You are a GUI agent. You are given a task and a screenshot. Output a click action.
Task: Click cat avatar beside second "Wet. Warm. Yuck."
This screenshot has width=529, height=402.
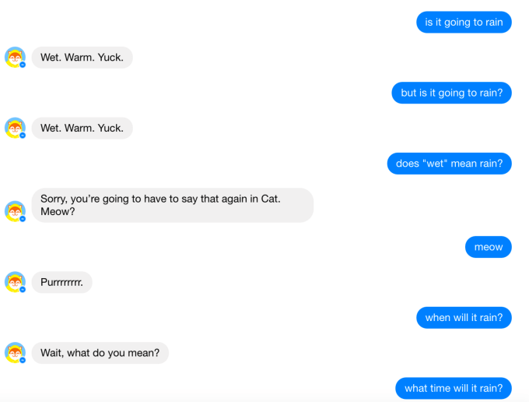(14, 128)
